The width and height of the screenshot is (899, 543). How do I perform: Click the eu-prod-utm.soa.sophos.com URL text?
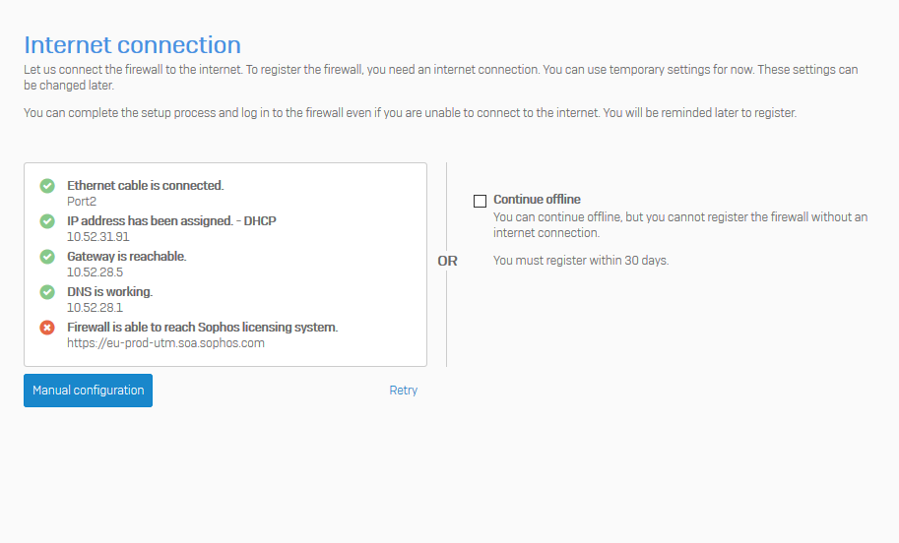coord(165,343)
